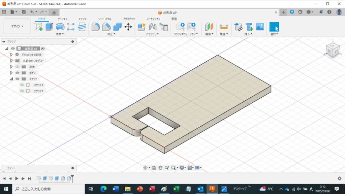Select the Create Sketch tool
This screenshot has width=345, height=194.
click(38, 27)
